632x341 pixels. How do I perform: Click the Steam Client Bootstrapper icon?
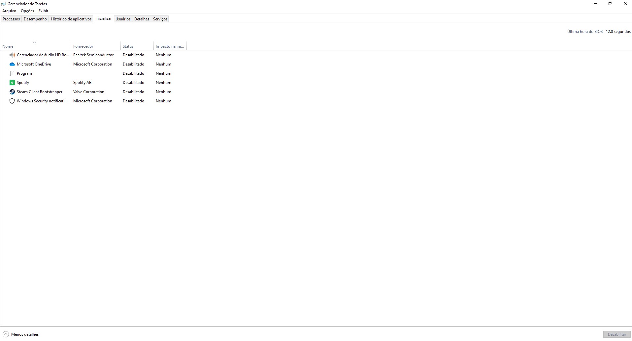click(12, 92)
